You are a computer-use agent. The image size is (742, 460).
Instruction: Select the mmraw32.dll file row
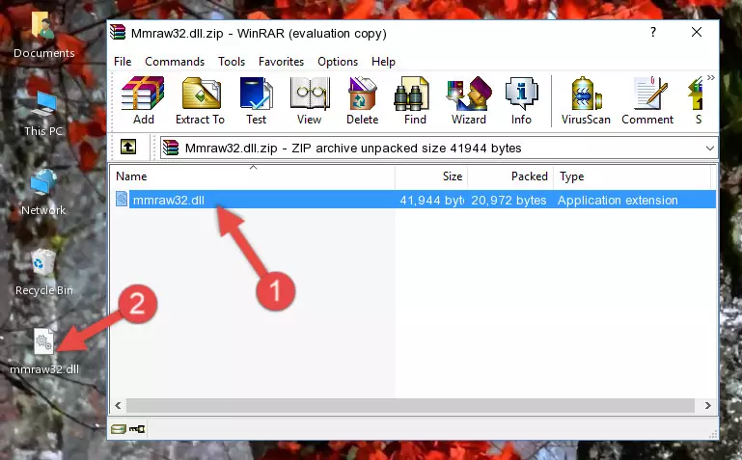(x=415, y=200)
